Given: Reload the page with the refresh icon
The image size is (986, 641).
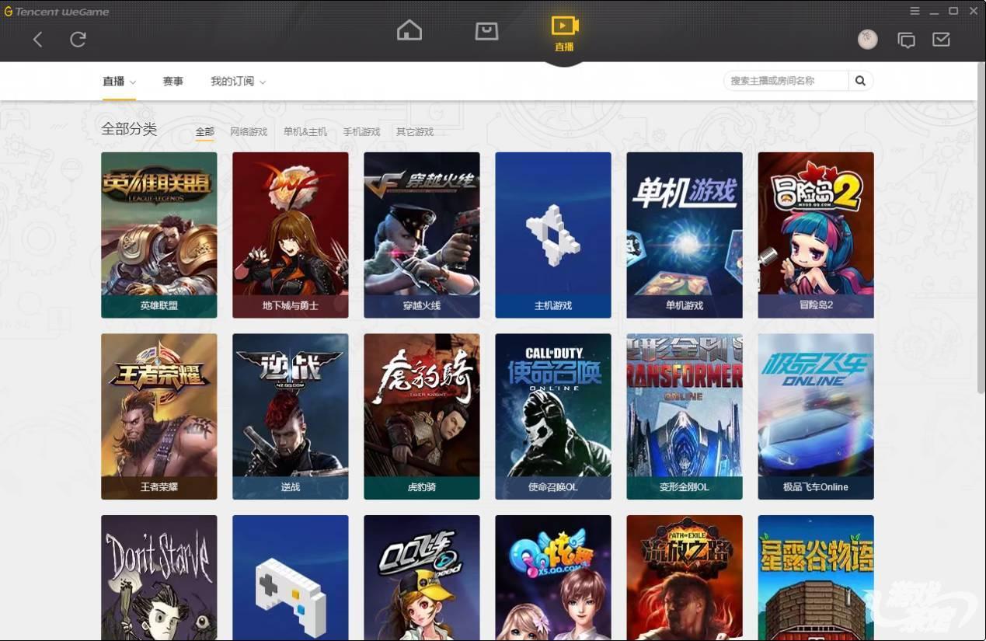Looking at the screenshot, I should pos(78,39).
